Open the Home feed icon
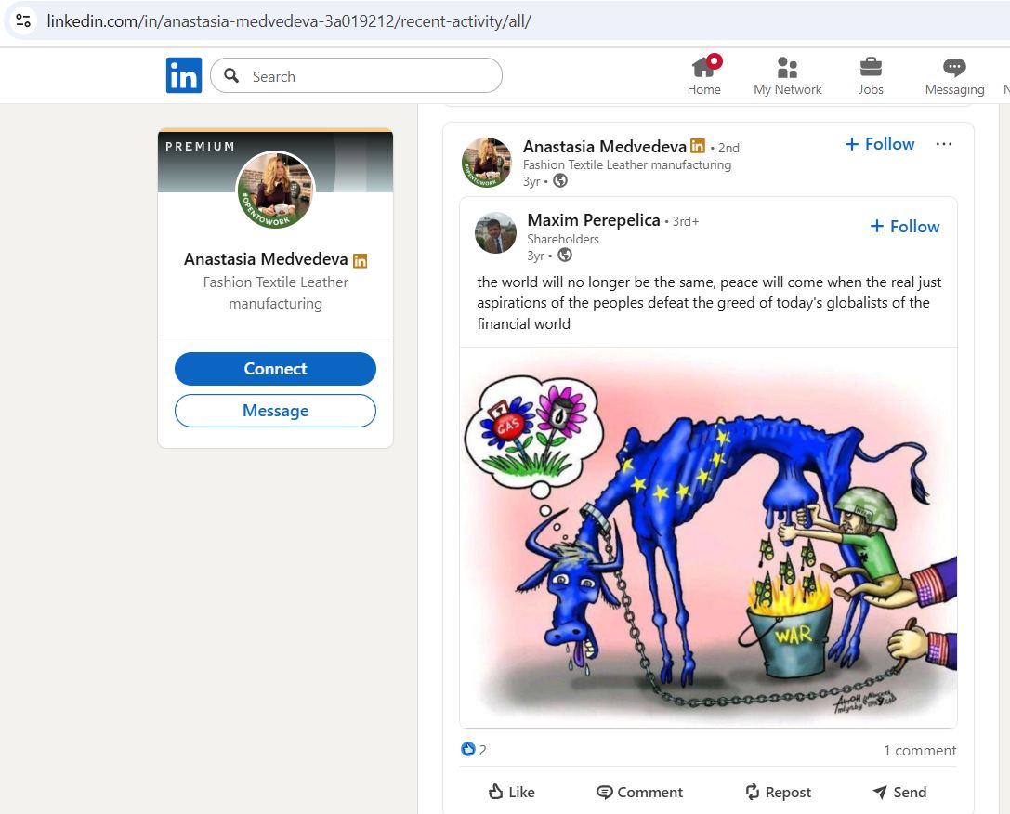1010x814 pixels. coord(703,67)
